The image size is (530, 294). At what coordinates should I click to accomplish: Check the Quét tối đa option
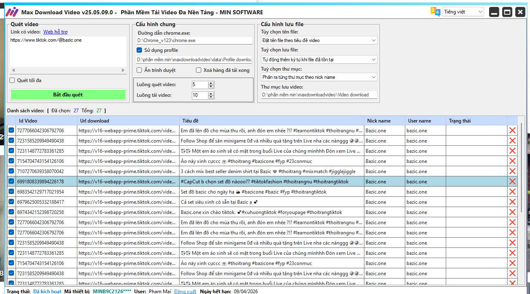tap(12, 80)
